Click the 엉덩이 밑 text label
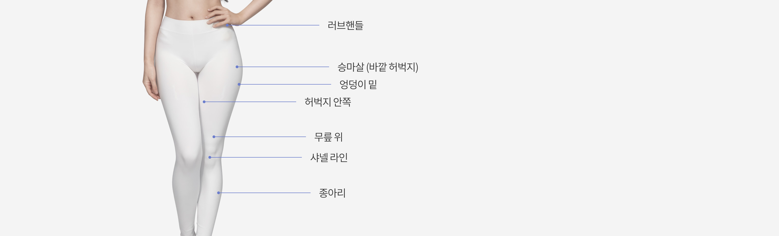The width and height of the screenshot is (779, 236). 358,84
